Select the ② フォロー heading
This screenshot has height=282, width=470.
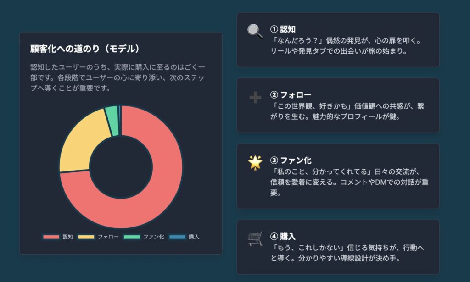[x=291, y=95]
